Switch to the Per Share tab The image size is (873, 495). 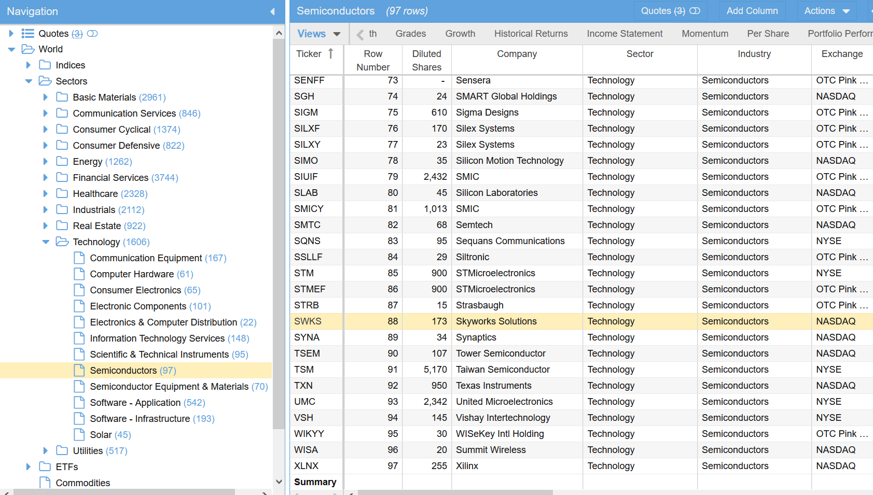click(x=768, y=34)
